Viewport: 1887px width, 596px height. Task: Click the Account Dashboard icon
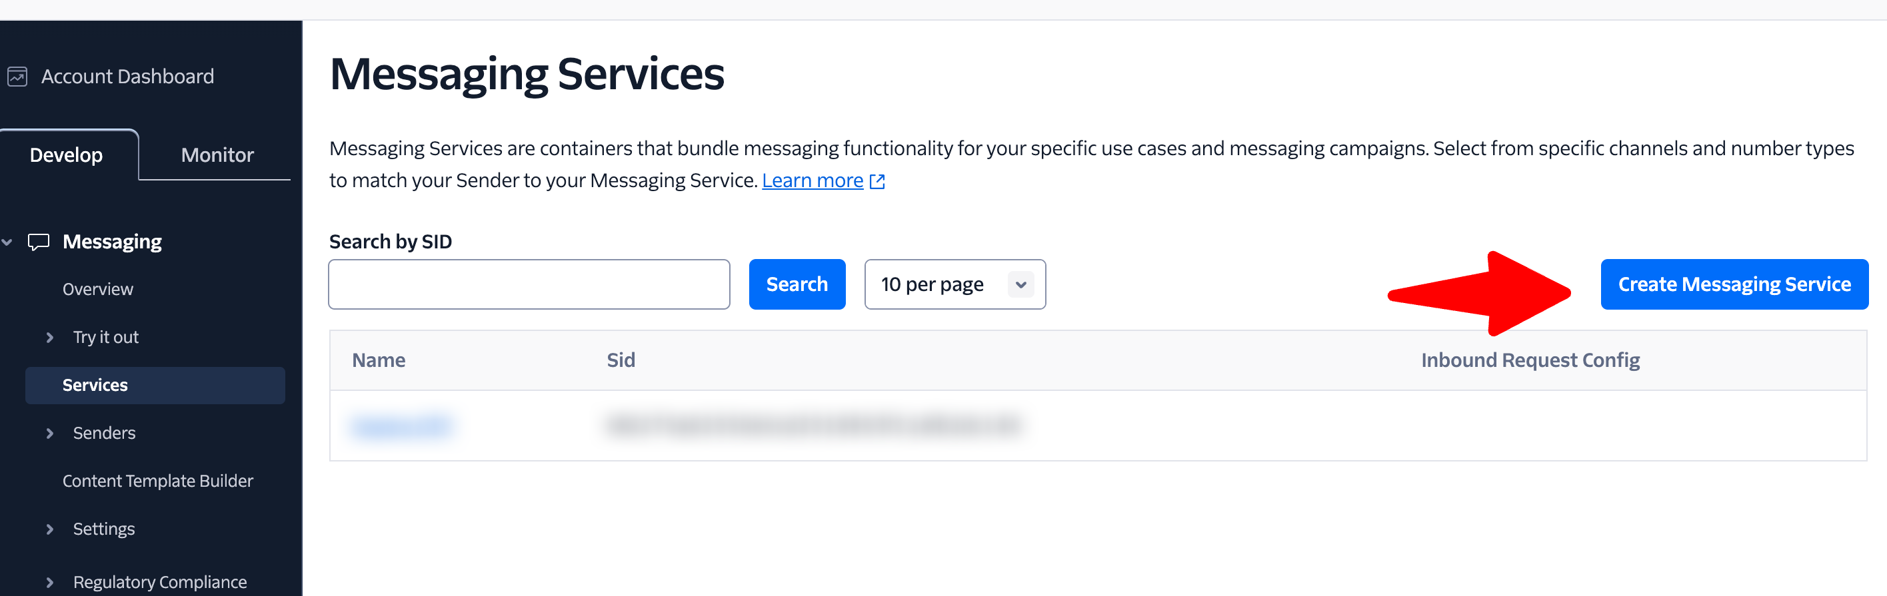[x=17, y=77]
